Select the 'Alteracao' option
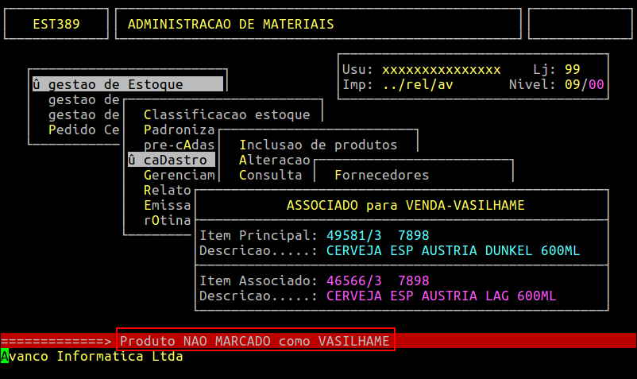Screen dimensions: 637x379 point(274,160)
